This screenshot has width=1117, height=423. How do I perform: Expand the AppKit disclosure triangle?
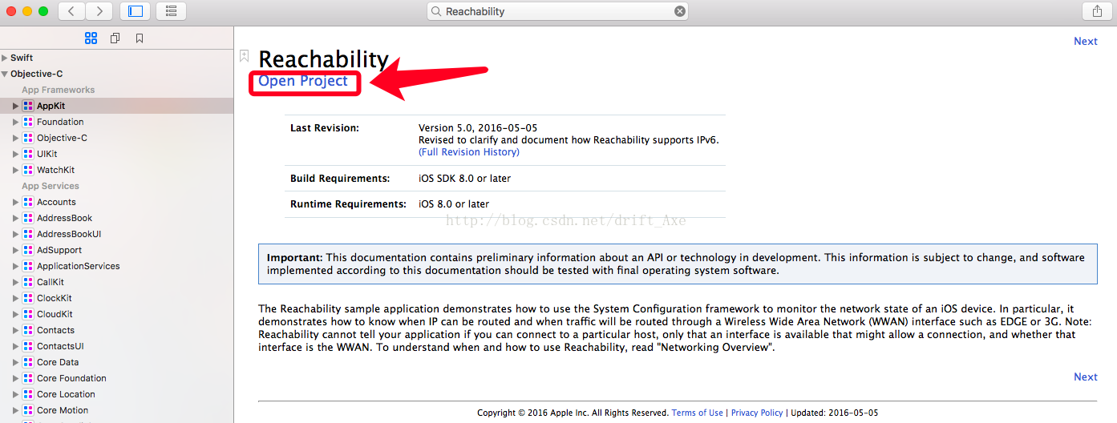tap(15, 106)
